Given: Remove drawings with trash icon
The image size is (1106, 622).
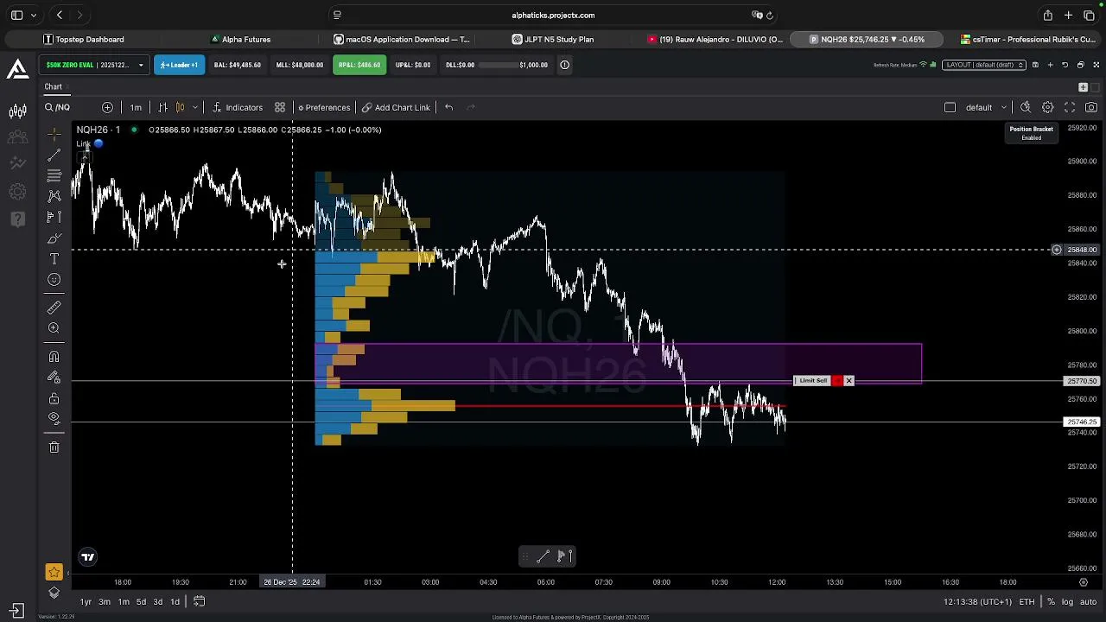Looking at the screenshot, I should point(54,447).
